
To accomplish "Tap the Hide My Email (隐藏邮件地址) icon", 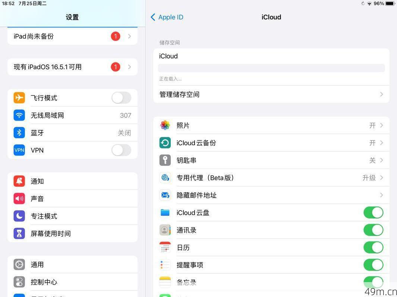I will (x=165, y=195).
